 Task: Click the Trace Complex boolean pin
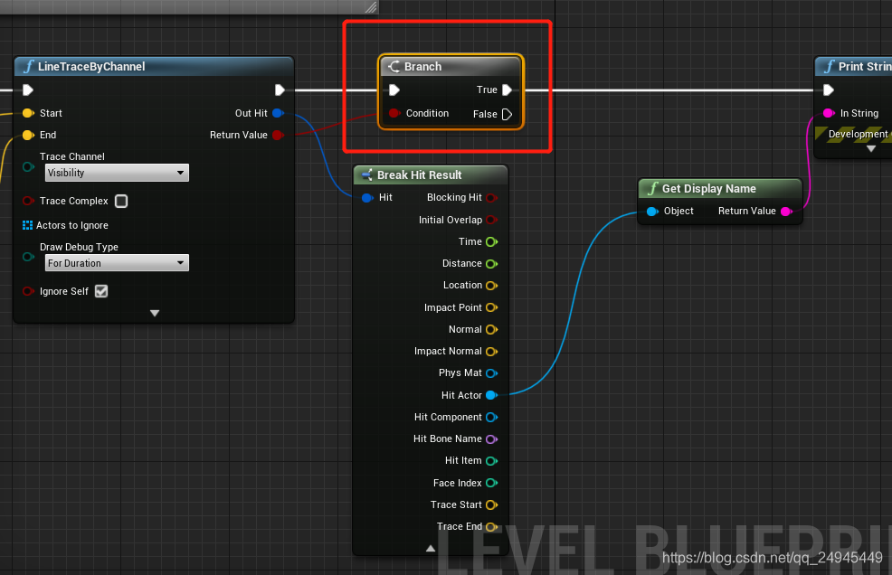tap(28, 201)
